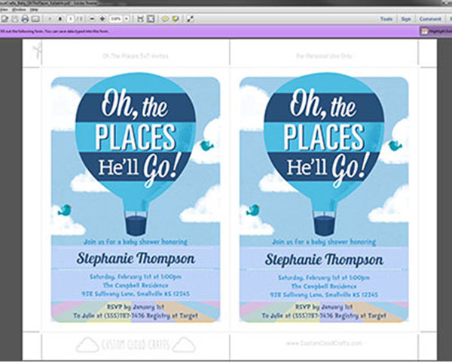This screenshot has height=362, width=452.
Task: Add a sticky note comment icon
Action: tap(165, 19)
